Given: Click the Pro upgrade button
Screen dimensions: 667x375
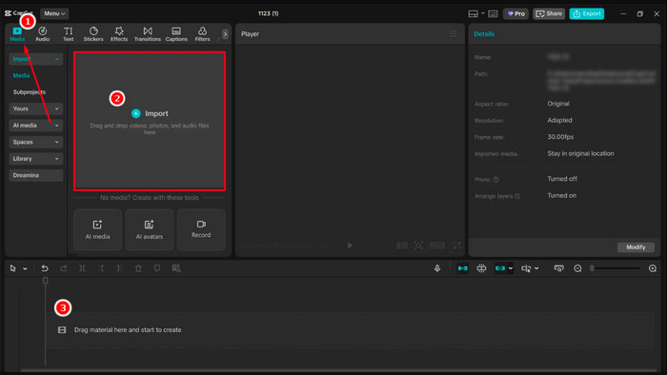Looking at the screenshot, I should pyautogui.click(x=516, y=13).
